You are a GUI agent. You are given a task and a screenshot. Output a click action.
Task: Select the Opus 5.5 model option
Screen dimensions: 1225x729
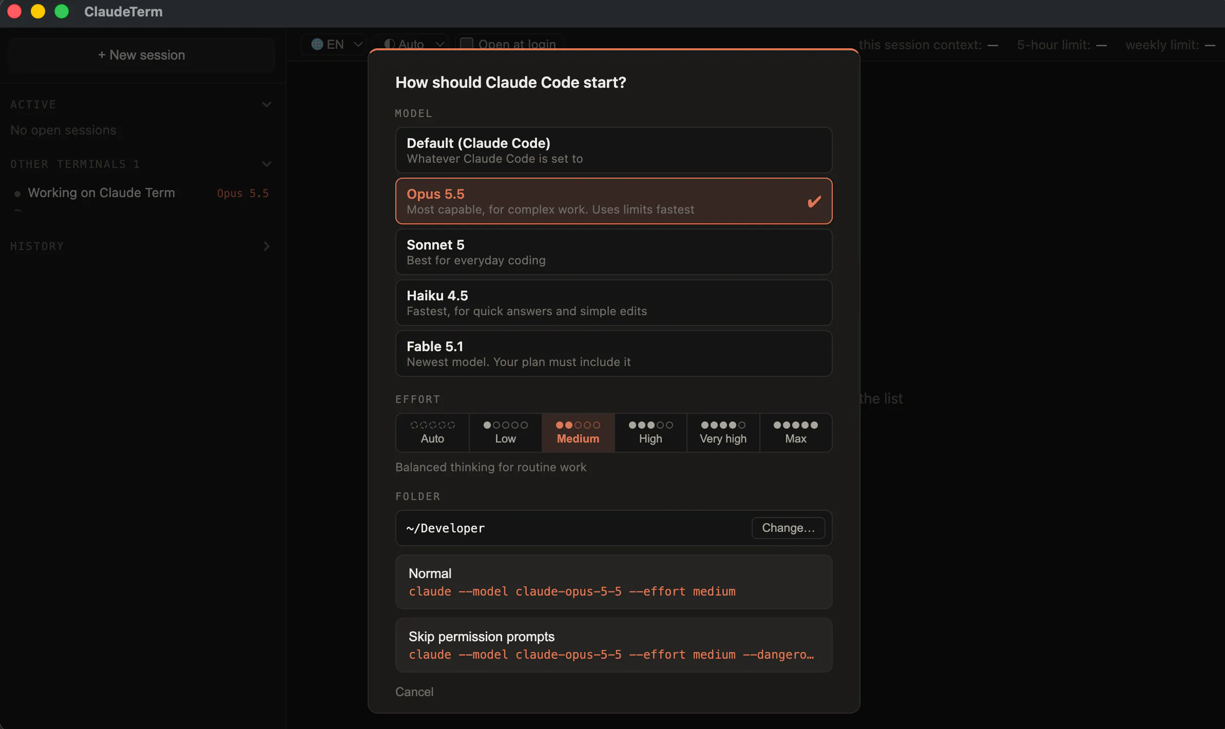[614, 201]
